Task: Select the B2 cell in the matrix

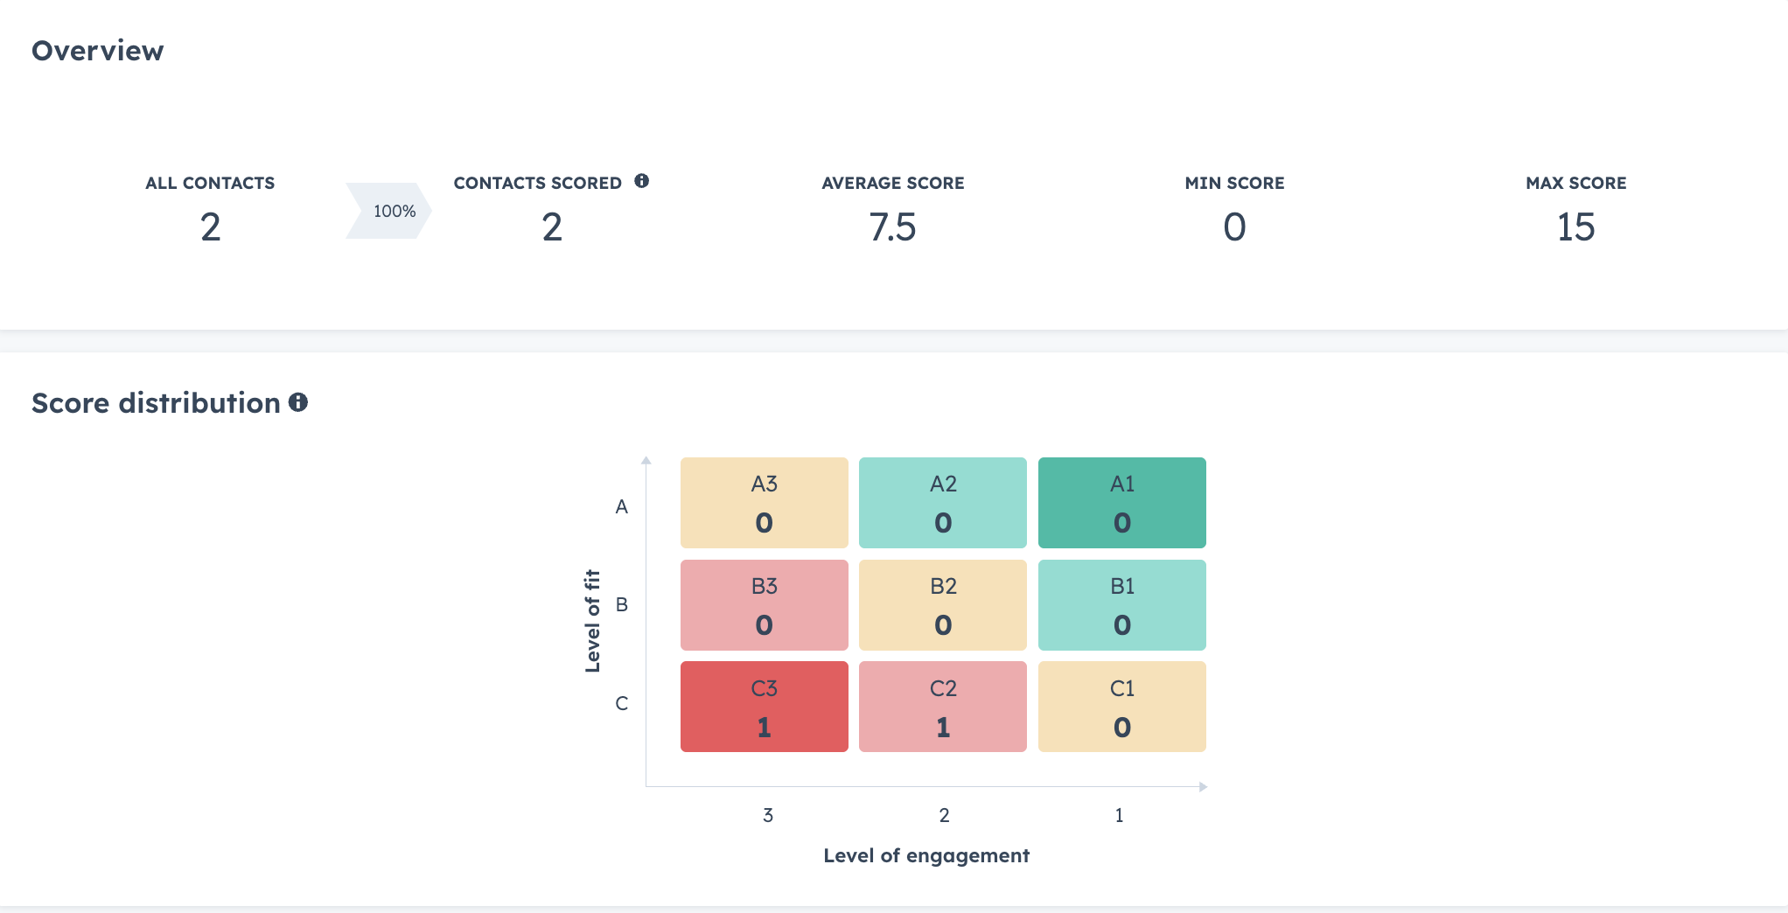Action: (x=942, y=604)
